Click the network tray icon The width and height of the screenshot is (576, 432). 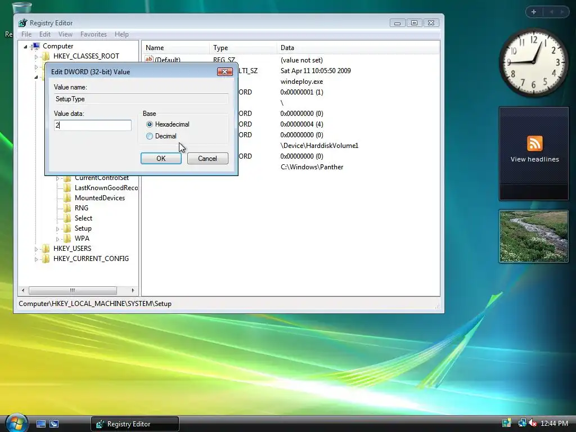(x=522, y=423)
